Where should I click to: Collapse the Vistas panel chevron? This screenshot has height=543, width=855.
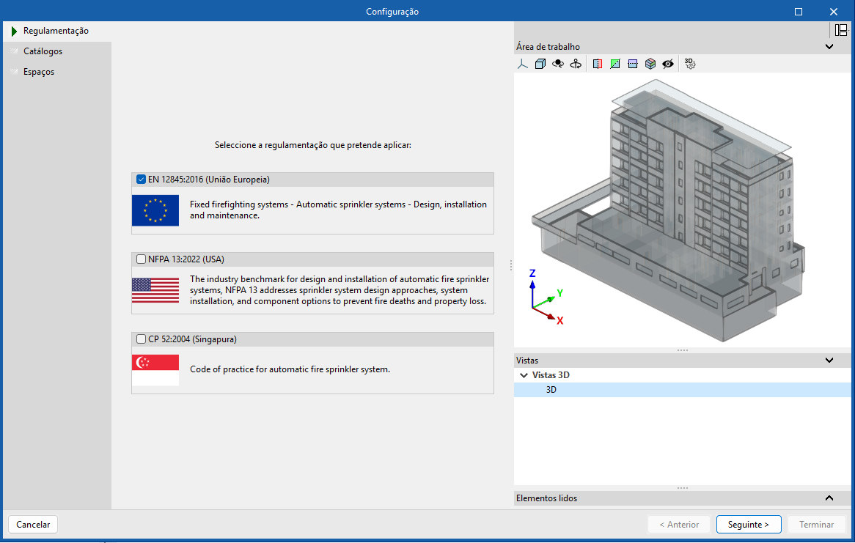click(x=829, y=361)
